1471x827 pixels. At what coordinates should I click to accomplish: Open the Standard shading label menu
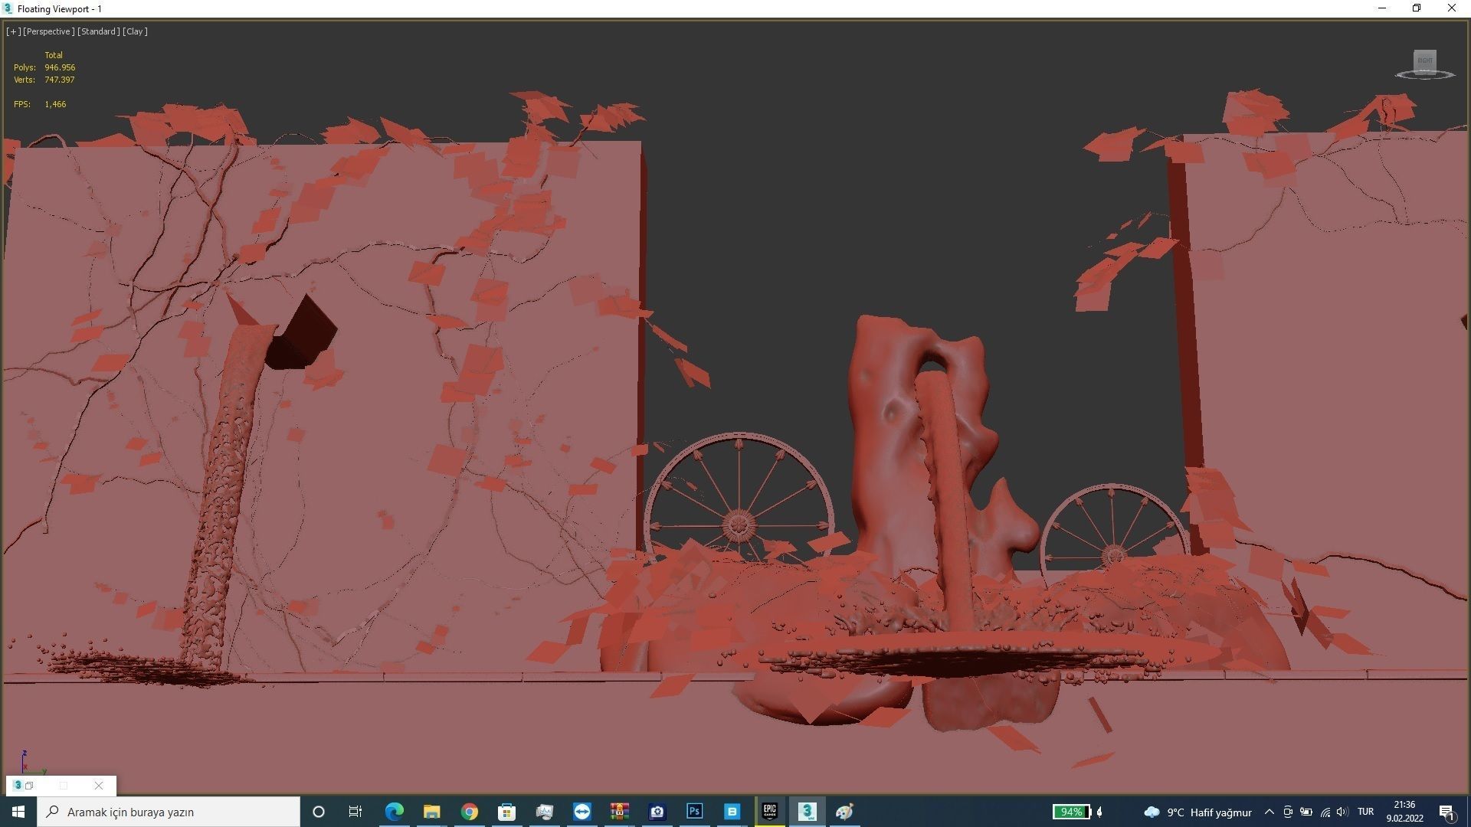pos(99,31)
